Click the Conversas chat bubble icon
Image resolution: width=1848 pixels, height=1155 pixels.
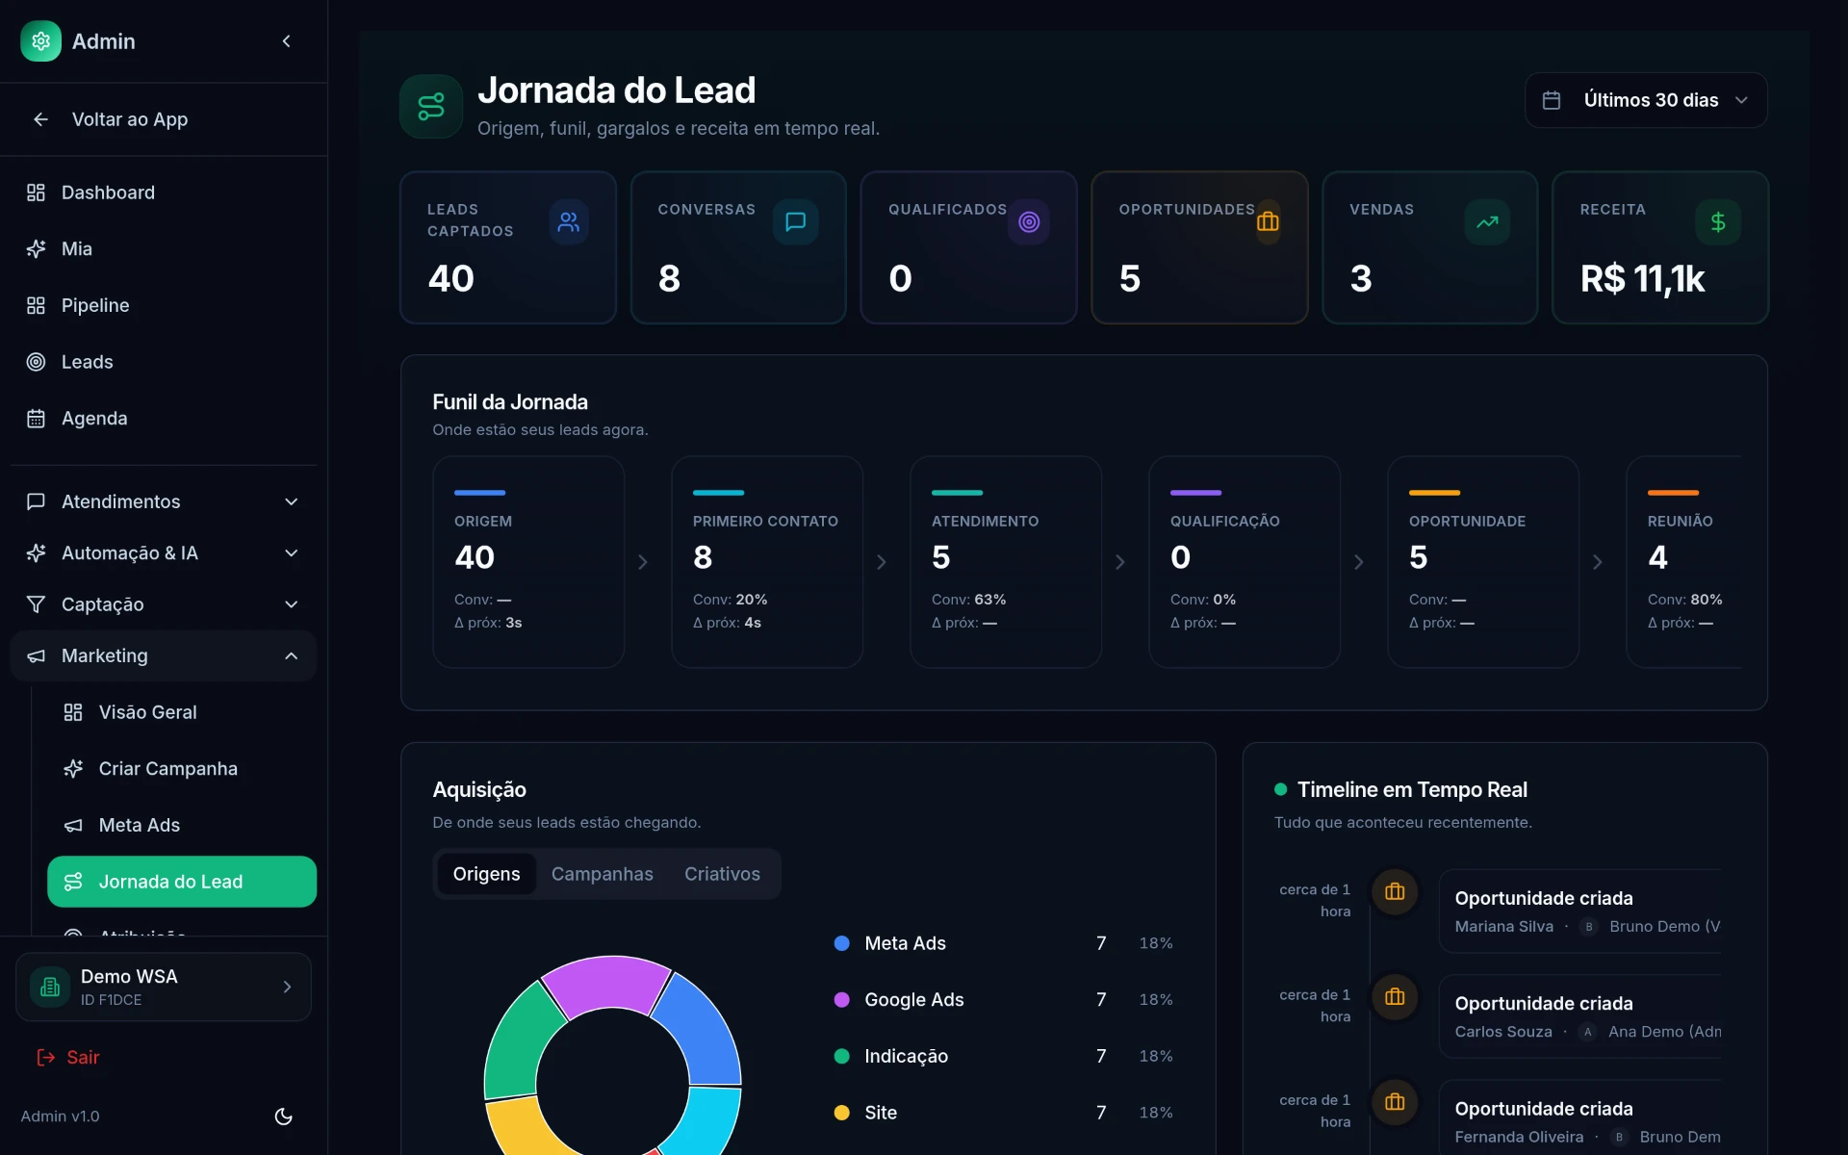tap(795, 222)
